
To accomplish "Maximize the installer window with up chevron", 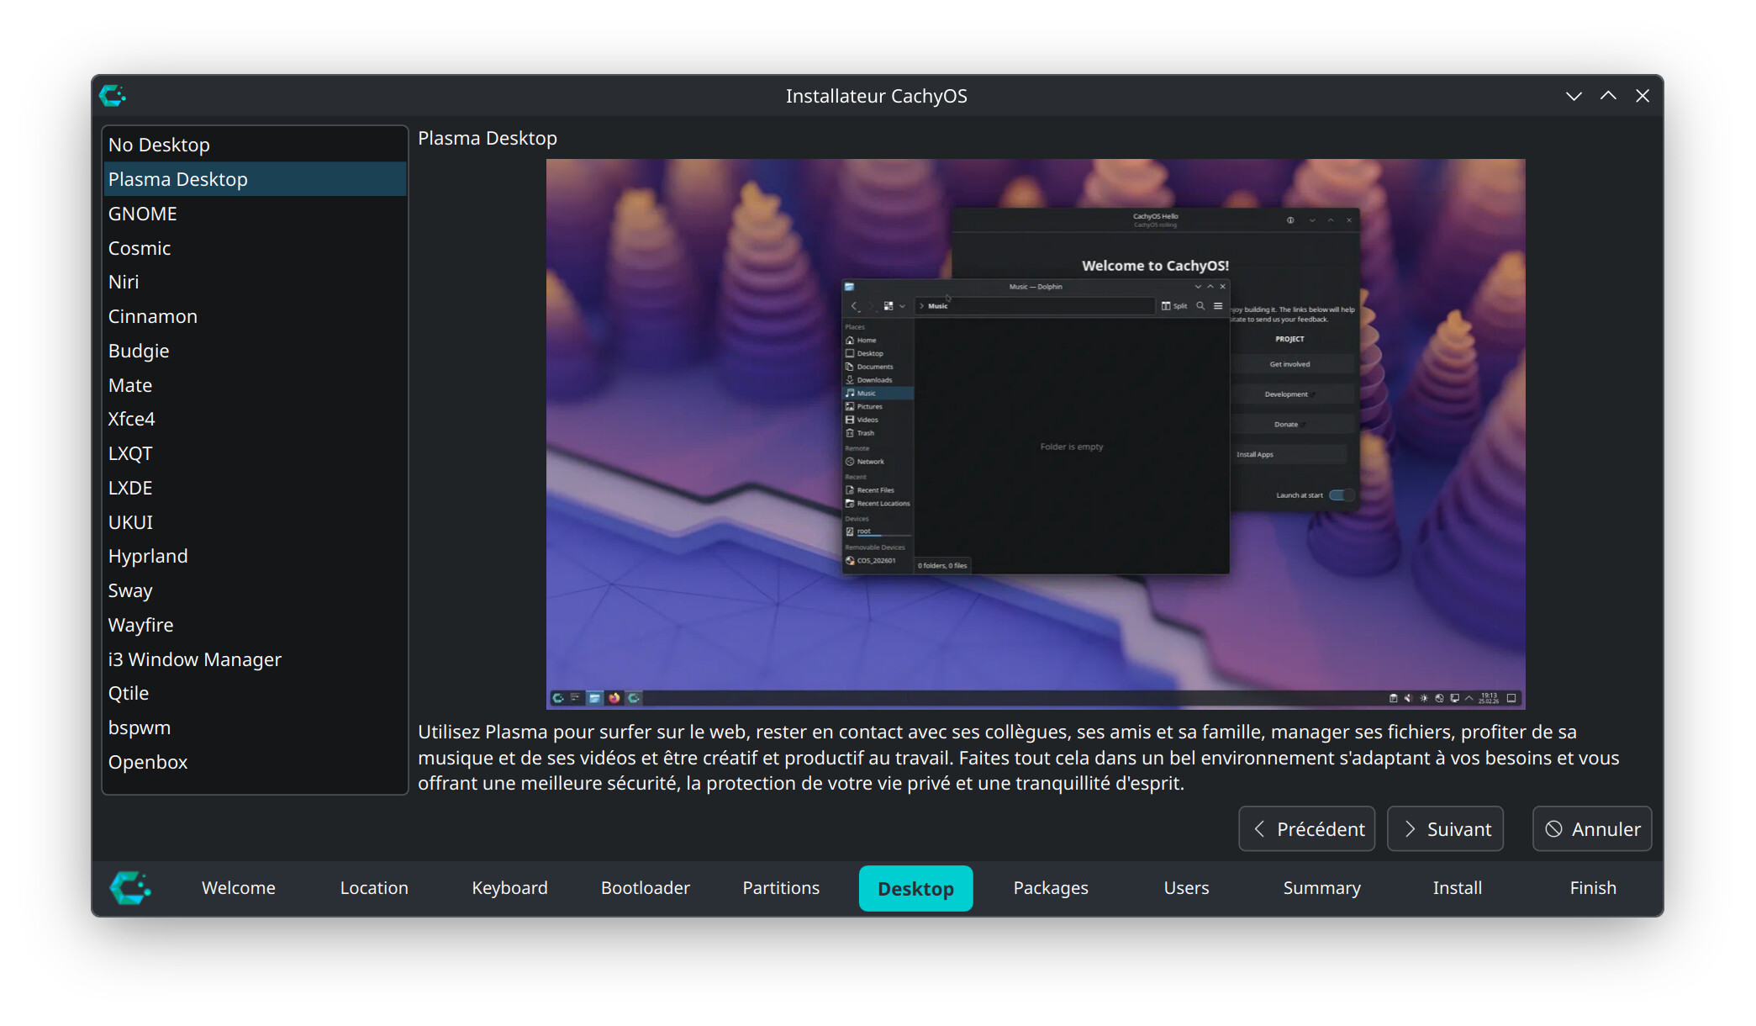I will click(x=1608, y=96).
